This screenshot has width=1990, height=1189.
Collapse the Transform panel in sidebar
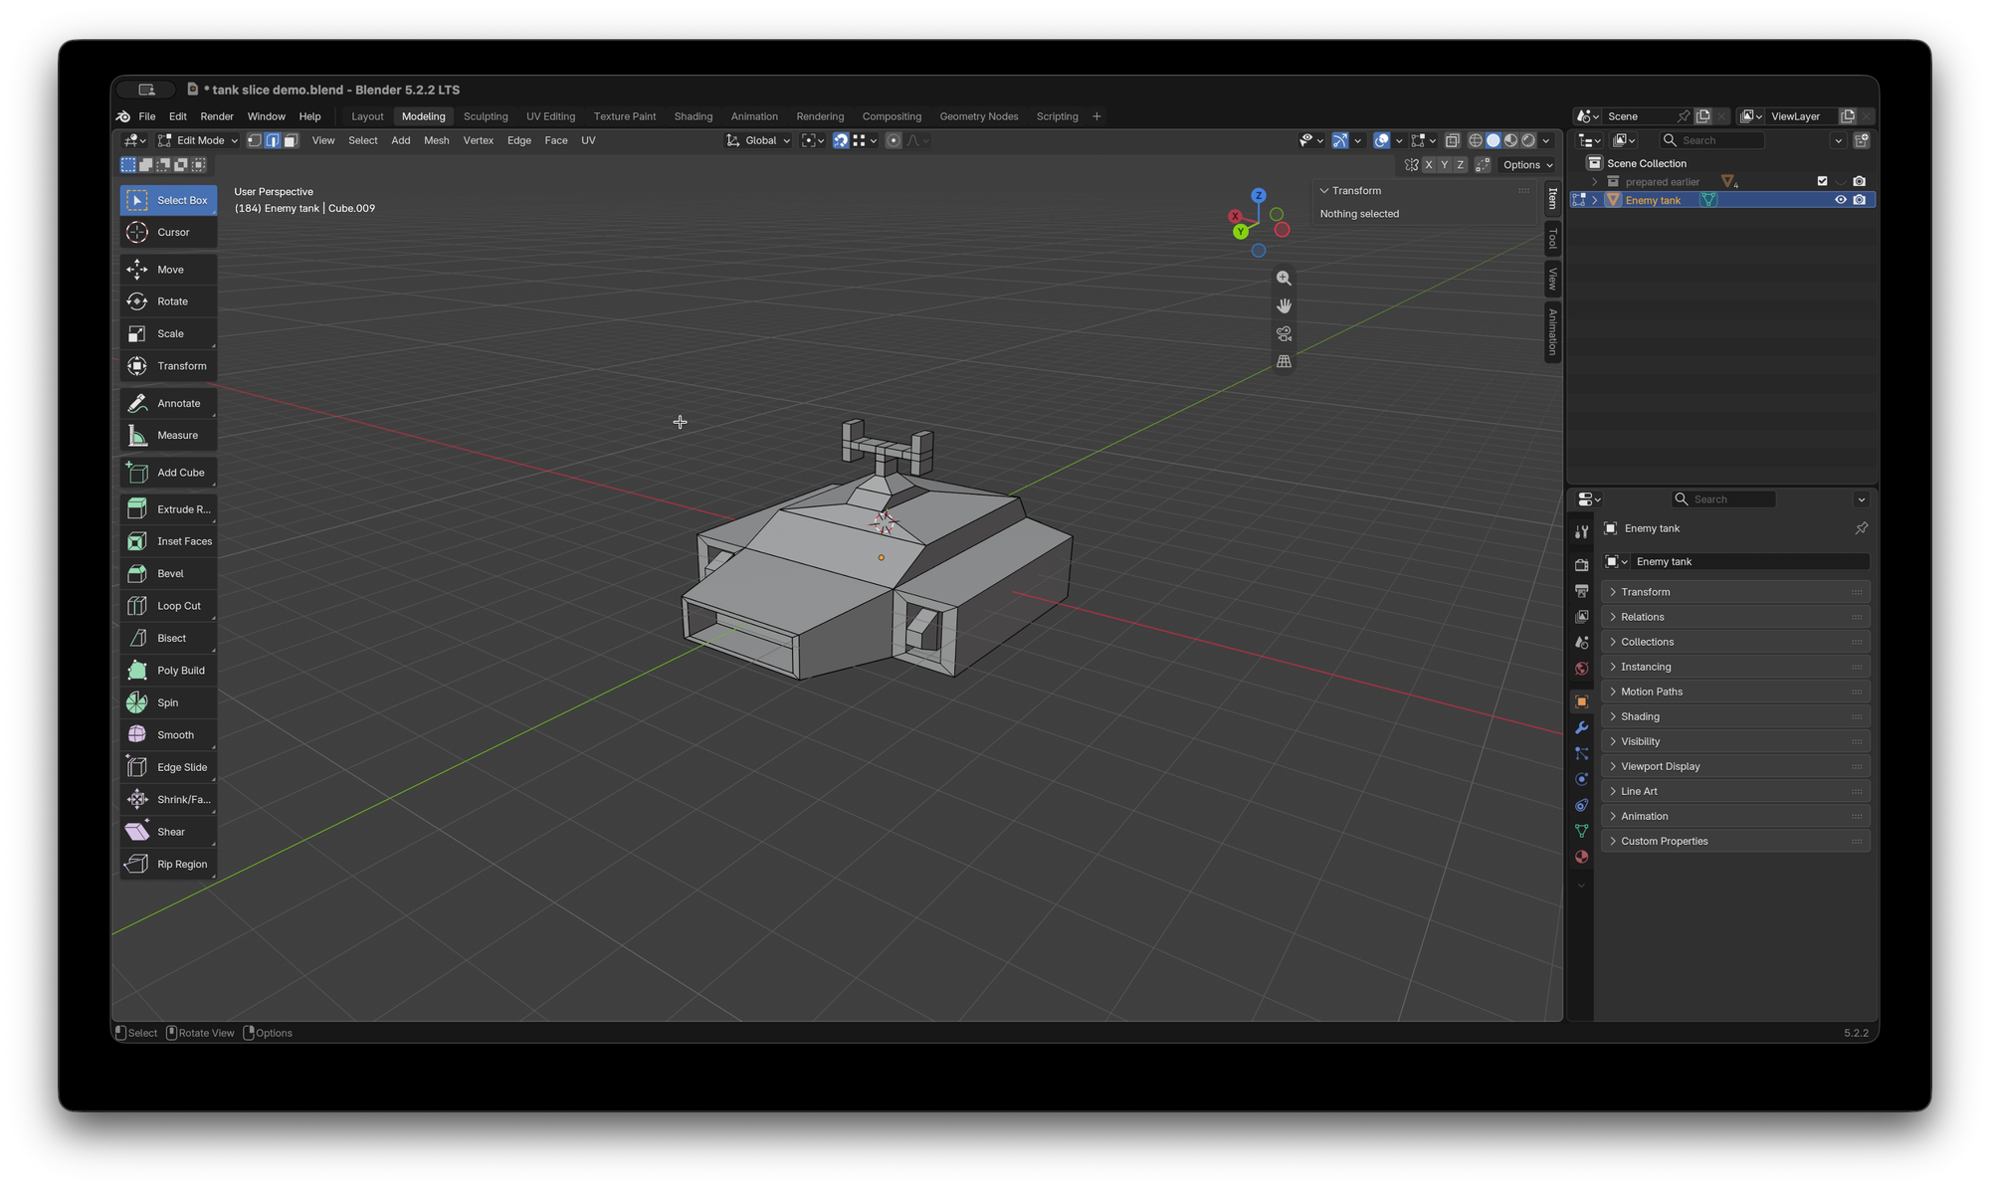click(x=1324, y=191)
